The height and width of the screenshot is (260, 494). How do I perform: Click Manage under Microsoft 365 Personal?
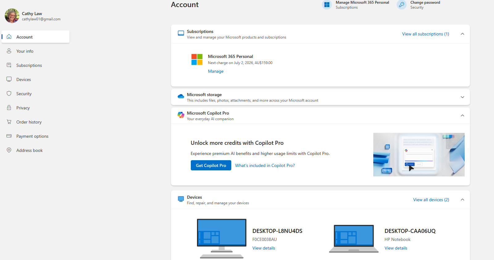pos(216,71)
